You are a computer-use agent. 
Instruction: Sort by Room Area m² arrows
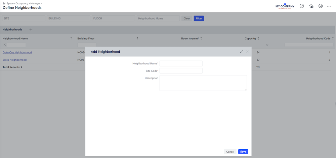(201, 39)
